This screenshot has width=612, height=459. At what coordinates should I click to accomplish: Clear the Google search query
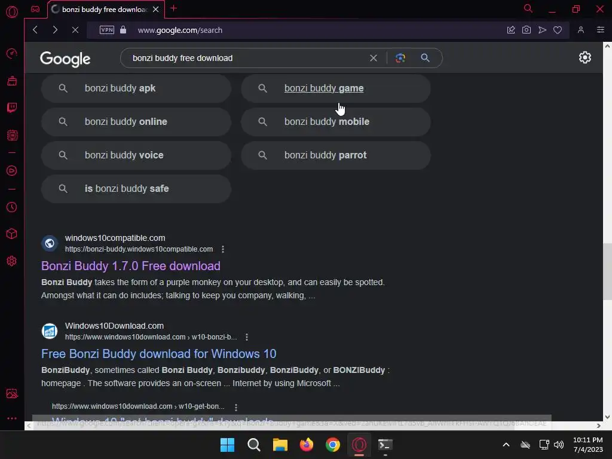(374, 58)
